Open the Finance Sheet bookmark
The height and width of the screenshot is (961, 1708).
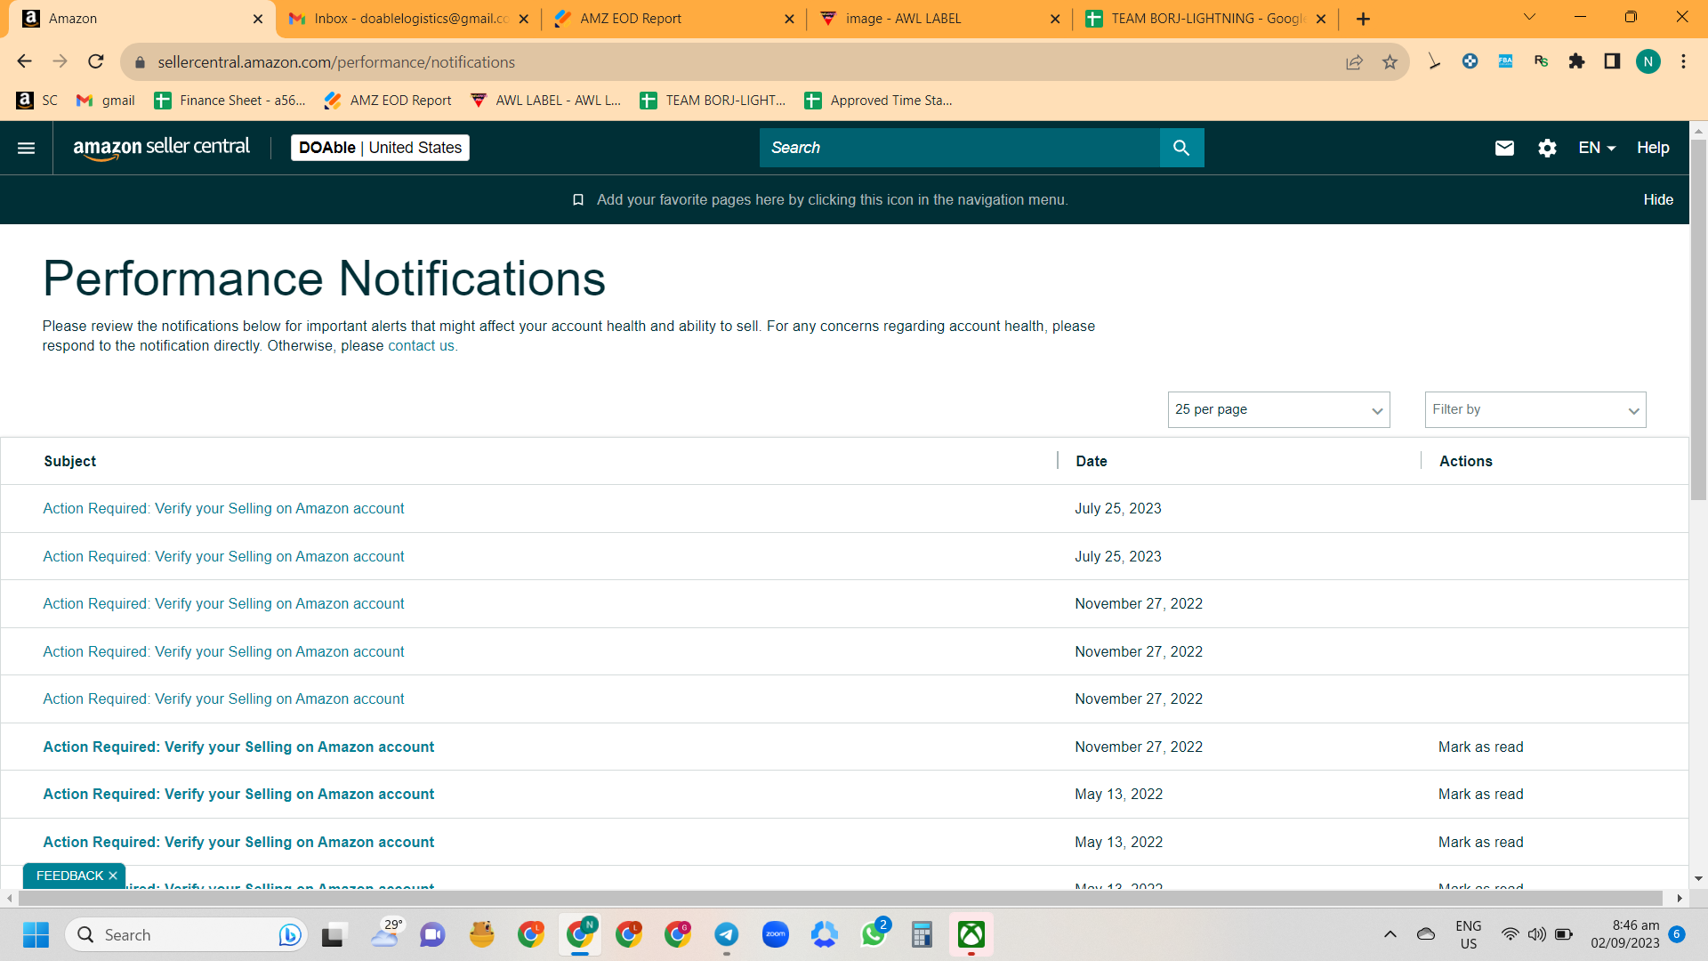coord(230,101)
